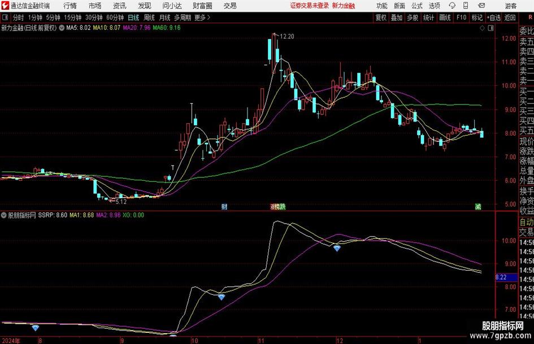Click the 画线 drawing button
The height and width of the screenshot is (344, 534).
click(x=445, y=18)
